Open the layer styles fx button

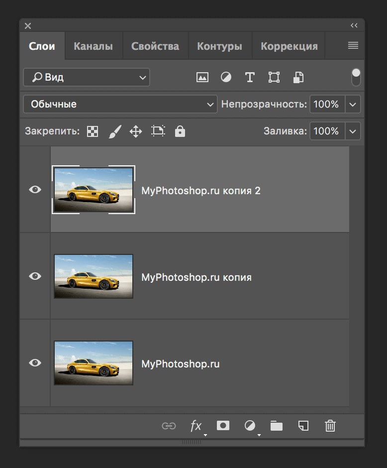click(x=196, y=426)
